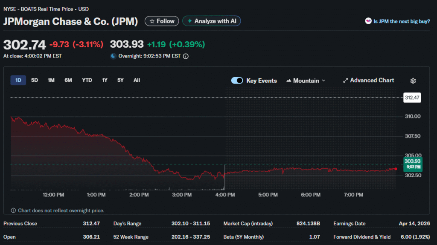This screenshot has width=437, height=245.
Task: Click the Advanced Chart text link
Action: pos(372,81)
